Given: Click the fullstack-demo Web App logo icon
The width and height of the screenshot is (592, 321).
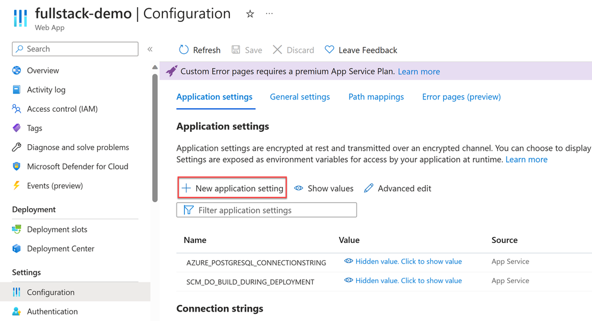Looking at the screenshot, I should [20, 18].
